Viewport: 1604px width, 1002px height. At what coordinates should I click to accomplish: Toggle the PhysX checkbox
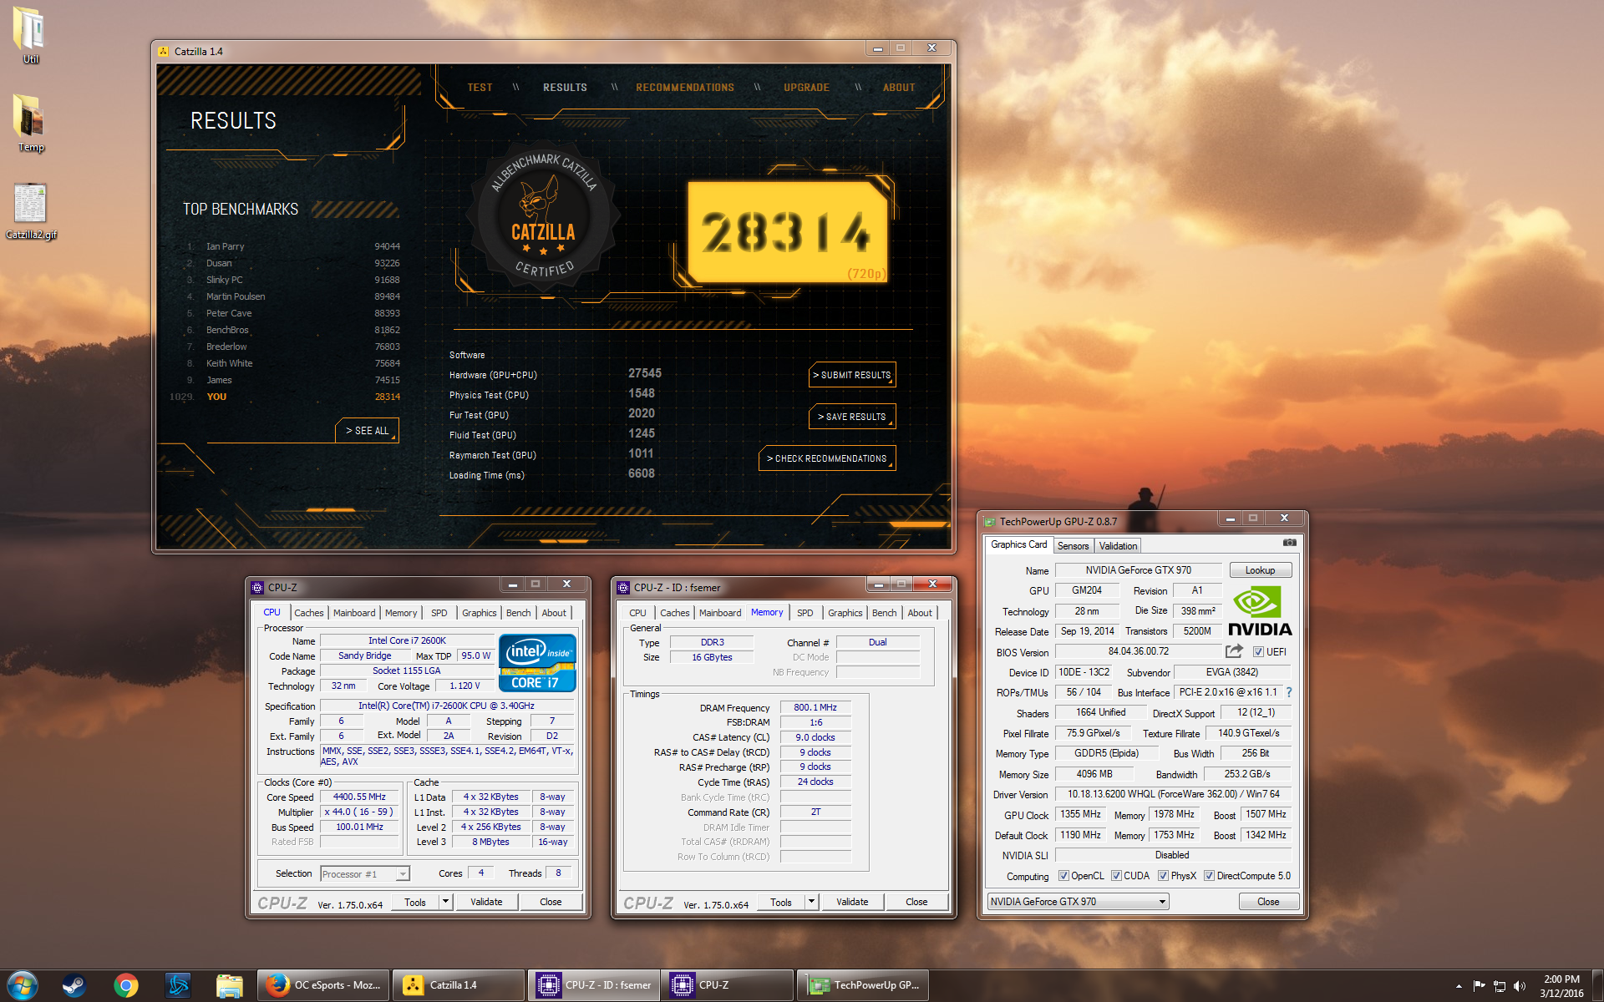(x=1163, y=876)
